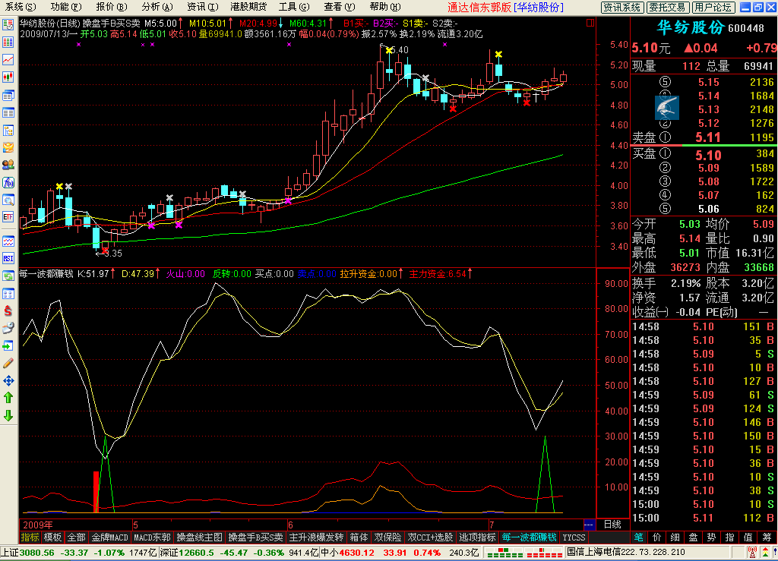Open the 资讯(I) menu
778x561 pixels.
[x=203, y=7]
